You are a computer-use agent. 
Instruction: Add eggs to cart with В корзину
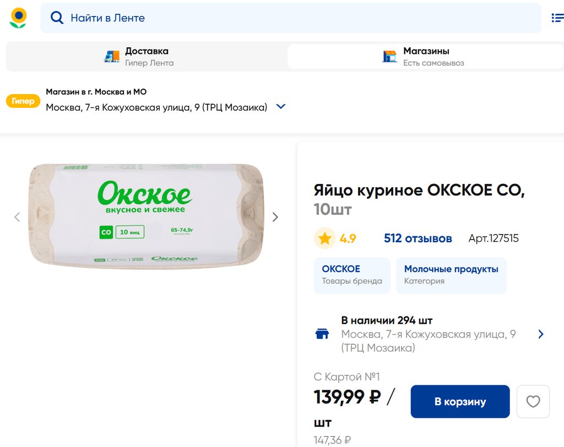coord(460,401)
